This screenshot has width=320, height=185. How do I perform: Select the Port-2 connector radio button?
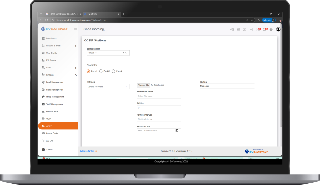coord(101,71)
